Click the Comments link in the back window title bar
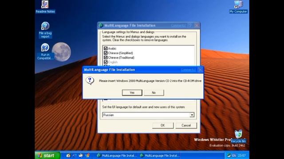284x159 pixels. [x=178, y=26]
